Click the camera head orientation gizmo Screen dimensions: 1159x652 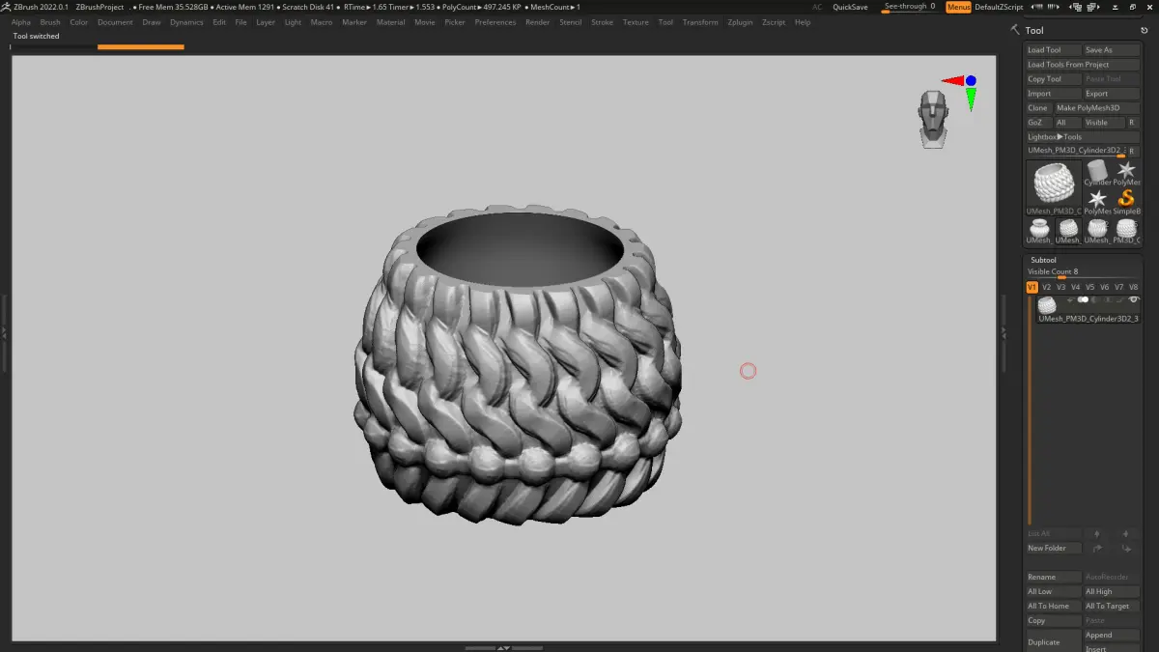[933, 119]
